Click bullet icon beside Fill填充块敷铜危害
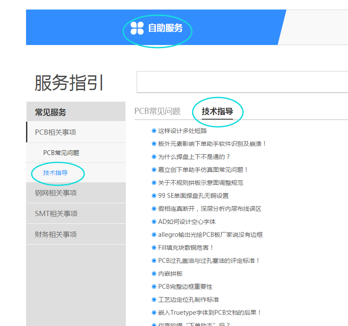This screenshot has width=348, height=326. [x=154, y=248]
